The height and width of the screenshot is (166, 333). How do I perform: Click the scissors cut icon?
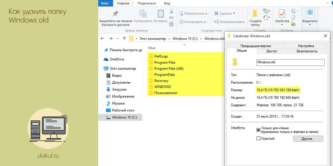pyautogui.click(x=172, y=11)
